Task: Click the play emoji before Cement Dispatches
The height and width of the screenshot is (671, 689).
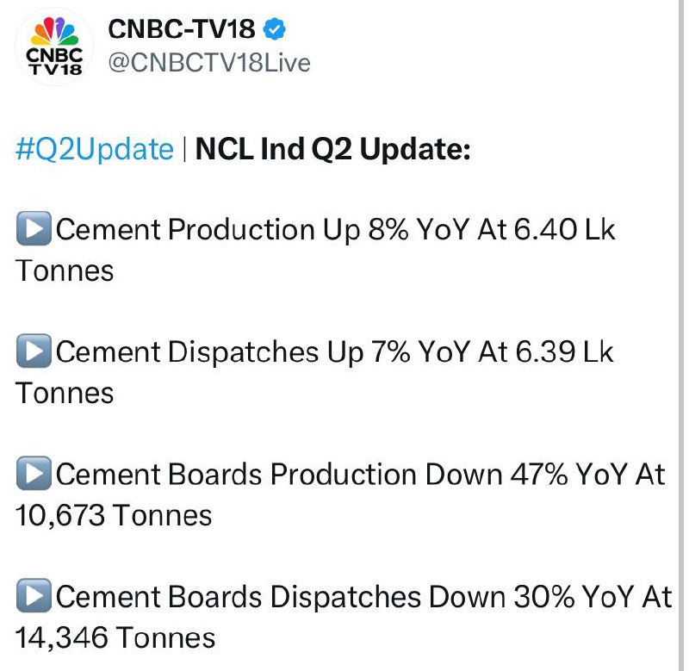Action: (x=34, y=352)
